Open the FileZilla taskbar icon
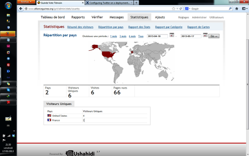The width and height of the screenshot is (249, 156). click(x=8, y=65)
